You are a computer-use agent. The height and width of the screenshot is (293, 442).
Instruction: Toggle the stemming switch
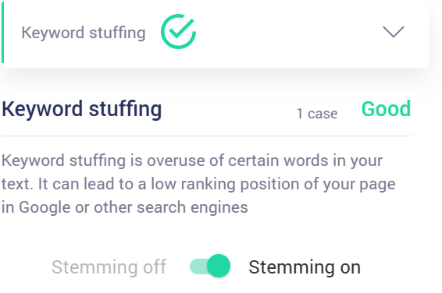210,266
